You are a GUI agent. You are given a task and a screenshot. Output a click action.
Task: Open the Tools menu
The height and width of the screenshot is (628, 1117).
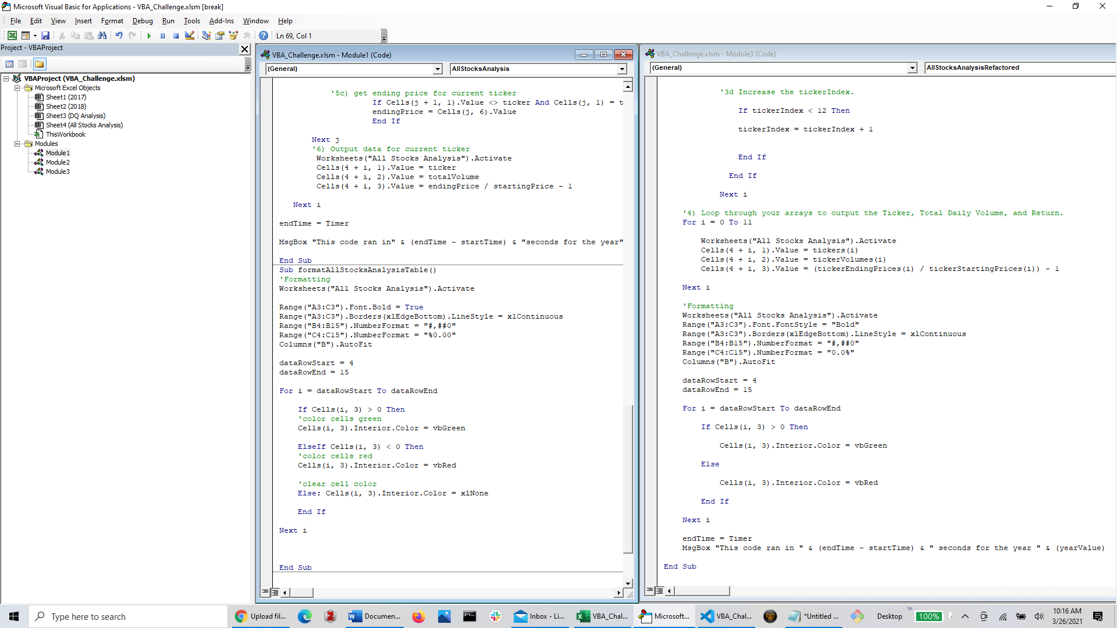click(x=191, y=21)
